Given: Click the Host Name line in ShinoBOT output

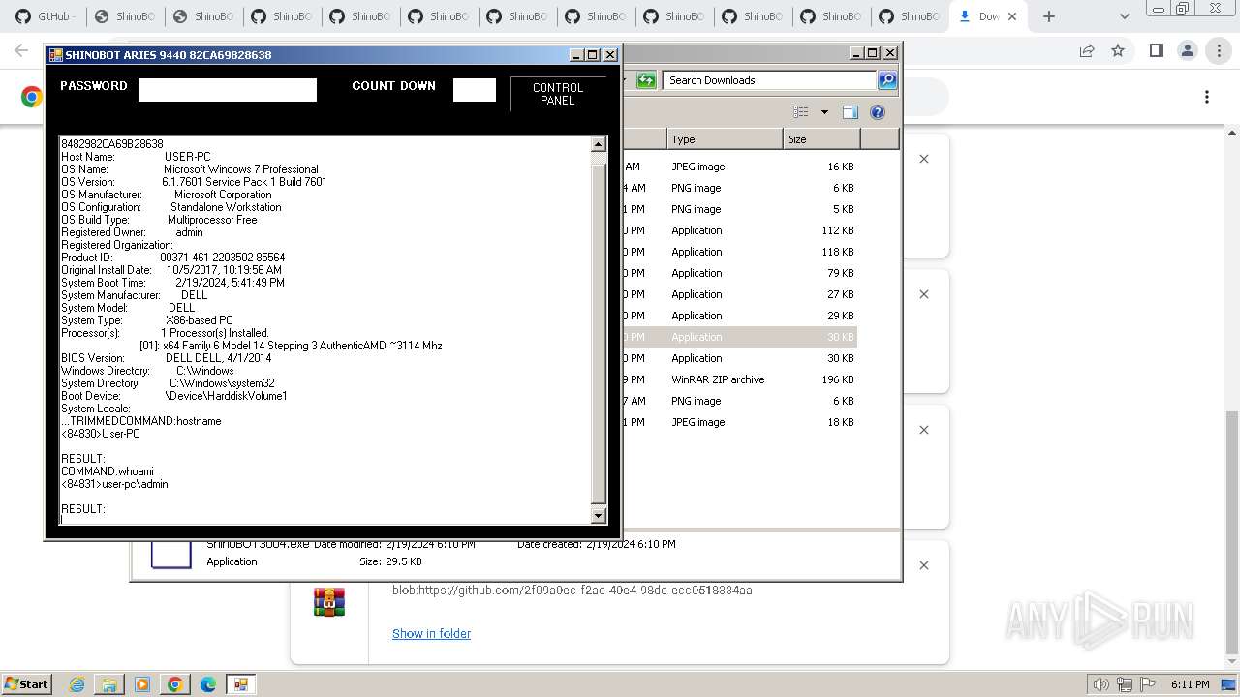Looking at the screenshot, I should (136, 157).
